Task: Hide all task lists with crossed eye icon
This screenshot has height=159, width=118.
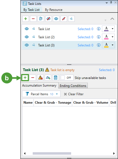Action: 49,19
